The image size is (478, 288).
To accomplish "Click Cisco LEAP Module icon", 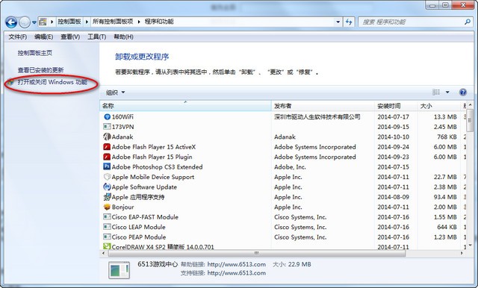I will pyautogui.click(x=107, y=227).
